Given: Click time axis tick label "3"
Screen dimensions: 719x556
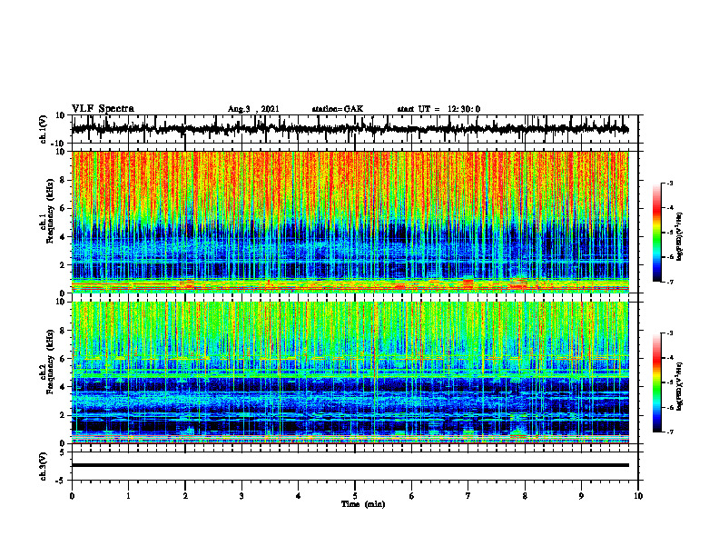Looking at the screenshot, I should [241, 496].
